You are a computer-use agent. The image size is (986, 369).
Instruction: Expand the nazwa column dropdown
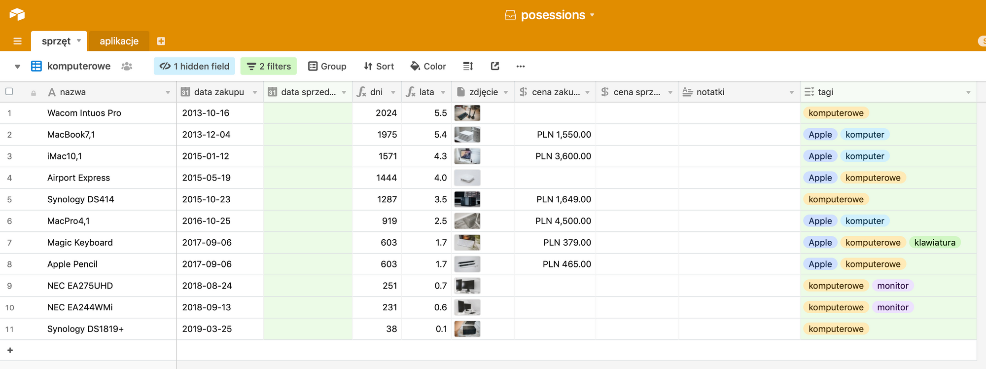pyautogui.click(x=168, y=92)
